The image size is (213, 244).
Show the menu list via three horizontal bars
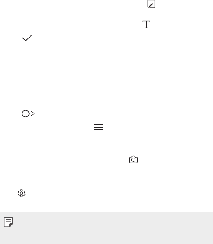[99, 127]
